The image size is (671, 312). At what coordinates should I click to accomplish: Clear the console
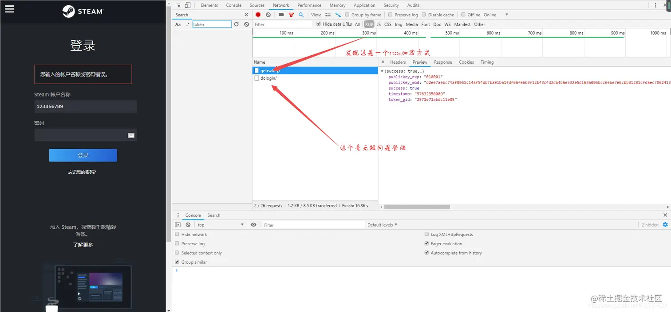click(188, 225)
